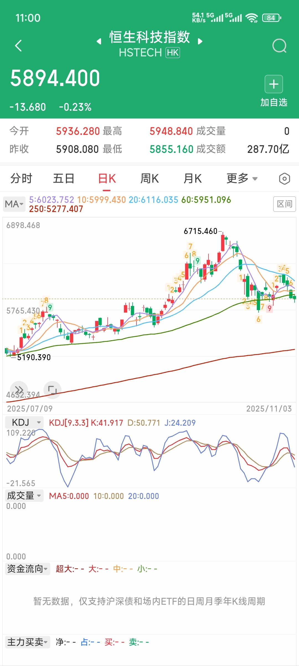The image size is (299, 666).
Task: Tap the end date 2025/11/03
Action: tap(269, 409)
